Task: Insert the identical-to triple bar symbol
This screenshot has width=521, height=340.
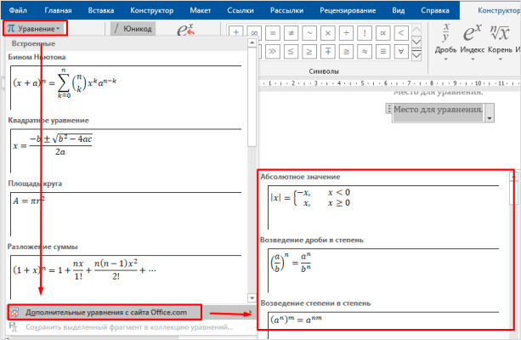Action: [x=382, y=52]
